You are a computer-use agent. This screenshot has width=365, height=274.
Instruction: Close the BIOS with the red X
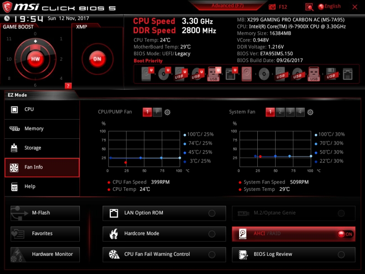[355, 7]
